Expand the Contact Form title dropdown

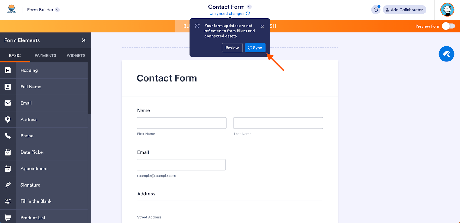pyautogui.click(x=249, y=7)
